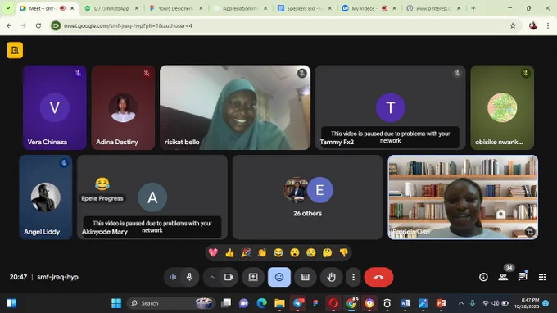Open PowerPoint from the taskbar
Image resolution: width=557 pixels, height=313 pixels.
coord(441,303)
